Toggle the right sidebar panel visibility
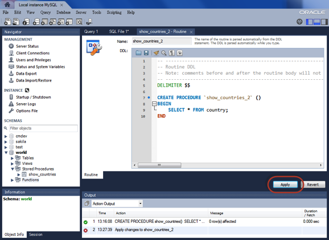329x240 pixels. 324,22
